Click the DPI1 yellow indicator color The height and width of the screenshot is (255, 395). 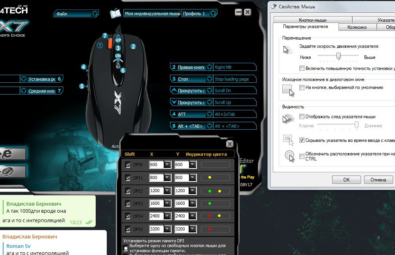(x=210, y=178)
